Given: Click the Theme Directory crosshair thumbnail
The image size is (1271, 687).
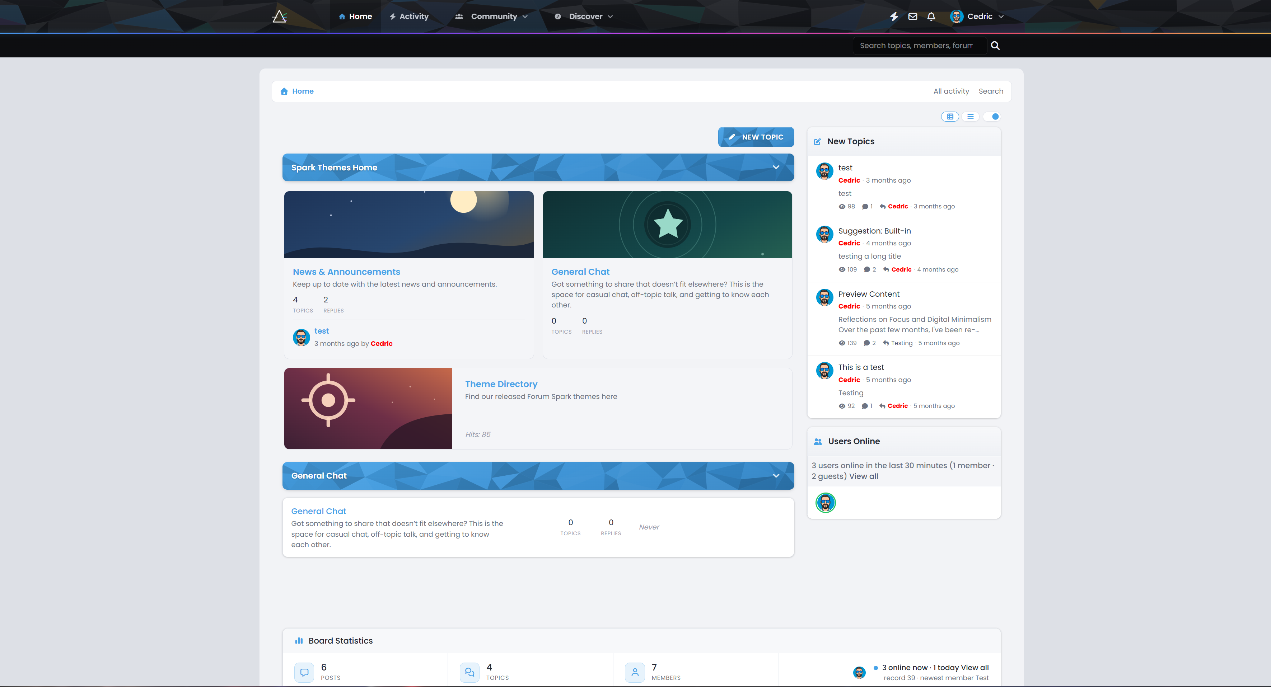Looking at the screenshot, I should 368,408.
